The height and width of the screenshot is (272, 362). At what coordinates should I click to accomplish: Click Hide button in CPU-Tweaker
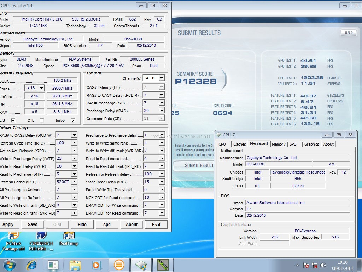[82, 225]
